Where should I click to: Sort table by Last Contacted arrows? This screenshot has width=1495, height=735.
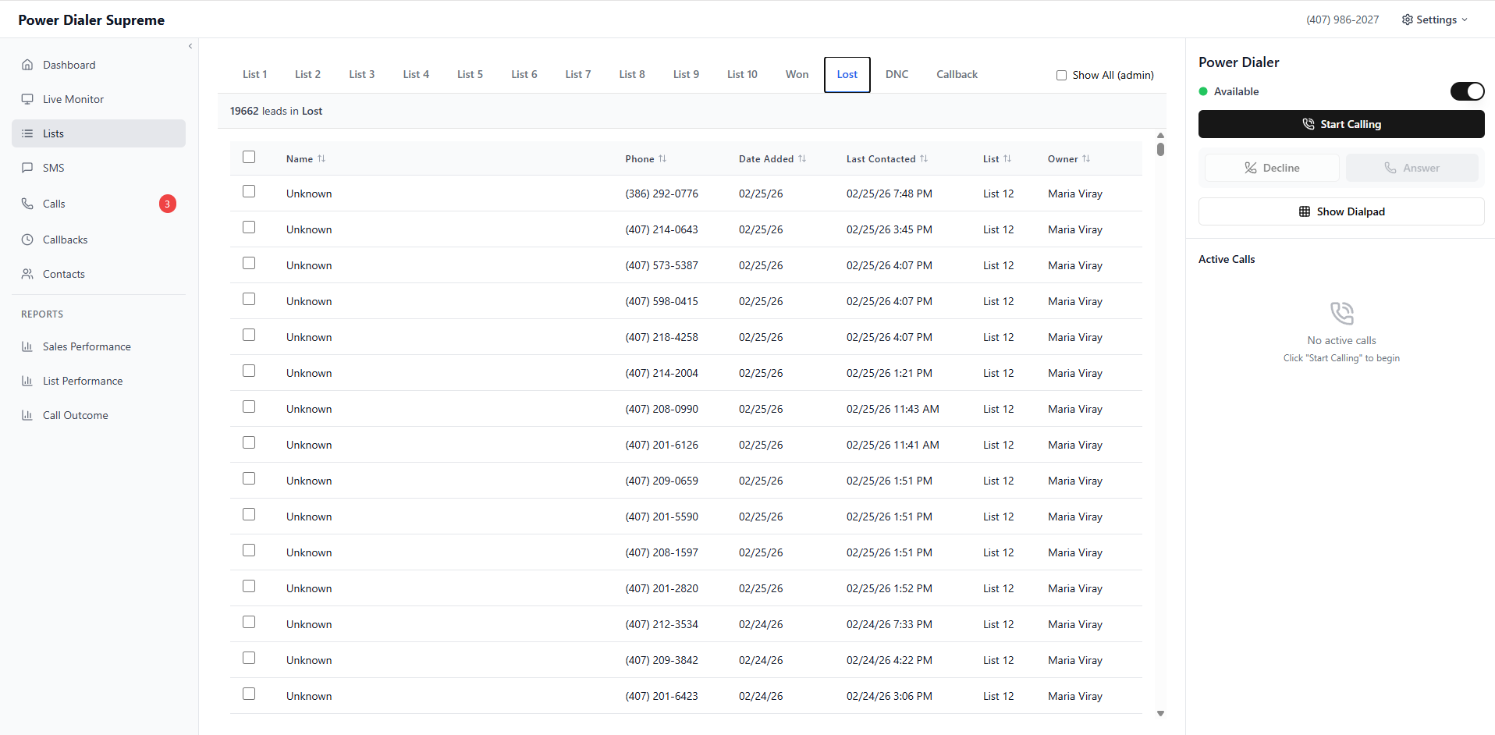coord(924,158)
